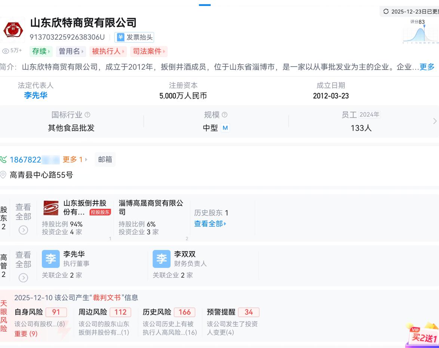Click the 山东扳倒井股份 shareholder logo

(x=51, y=208)
